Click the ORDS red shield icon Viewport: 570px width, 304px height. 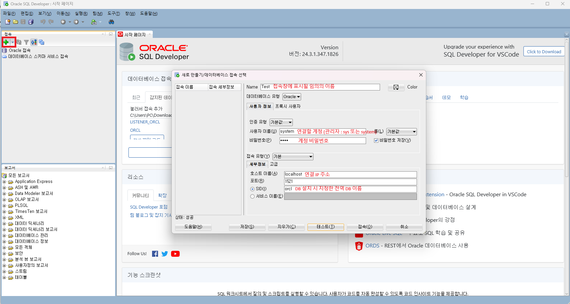pyautogui.click(x=359, y=246)
